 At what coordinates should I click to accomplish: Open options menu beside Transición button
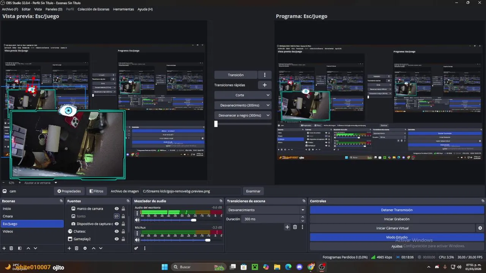265,75
